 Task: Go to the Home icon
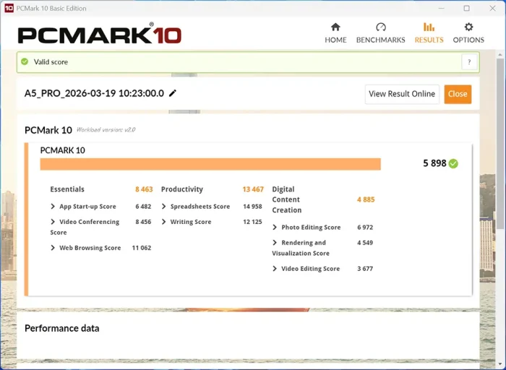[x=335, y=27]
